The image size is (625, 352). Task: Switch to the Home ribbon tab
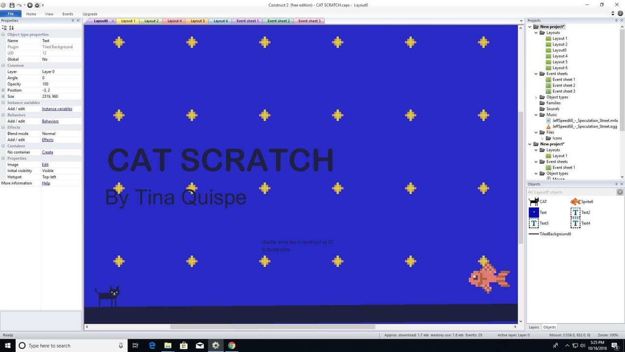tap(31, 14)
